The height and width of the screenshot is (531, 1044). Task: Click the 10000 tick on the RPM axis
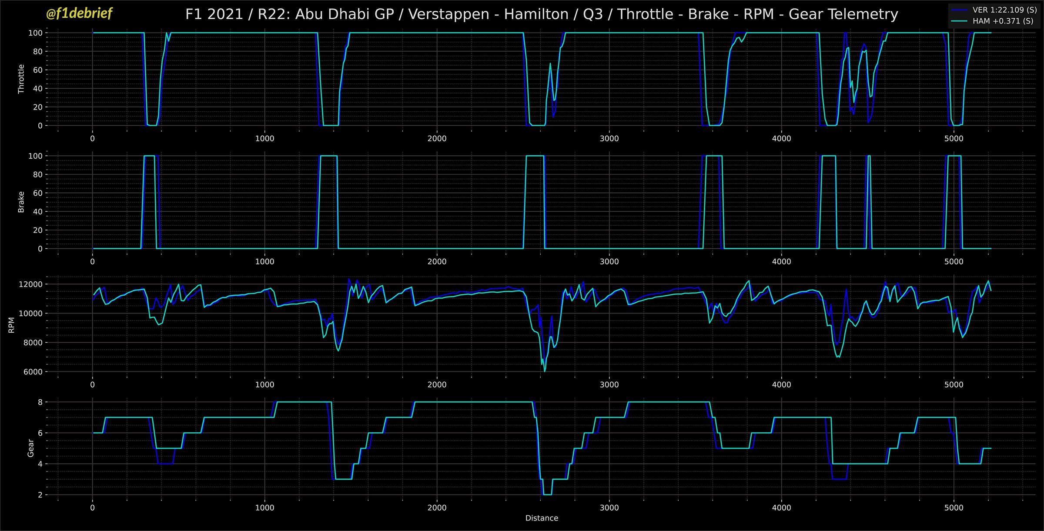30,314
